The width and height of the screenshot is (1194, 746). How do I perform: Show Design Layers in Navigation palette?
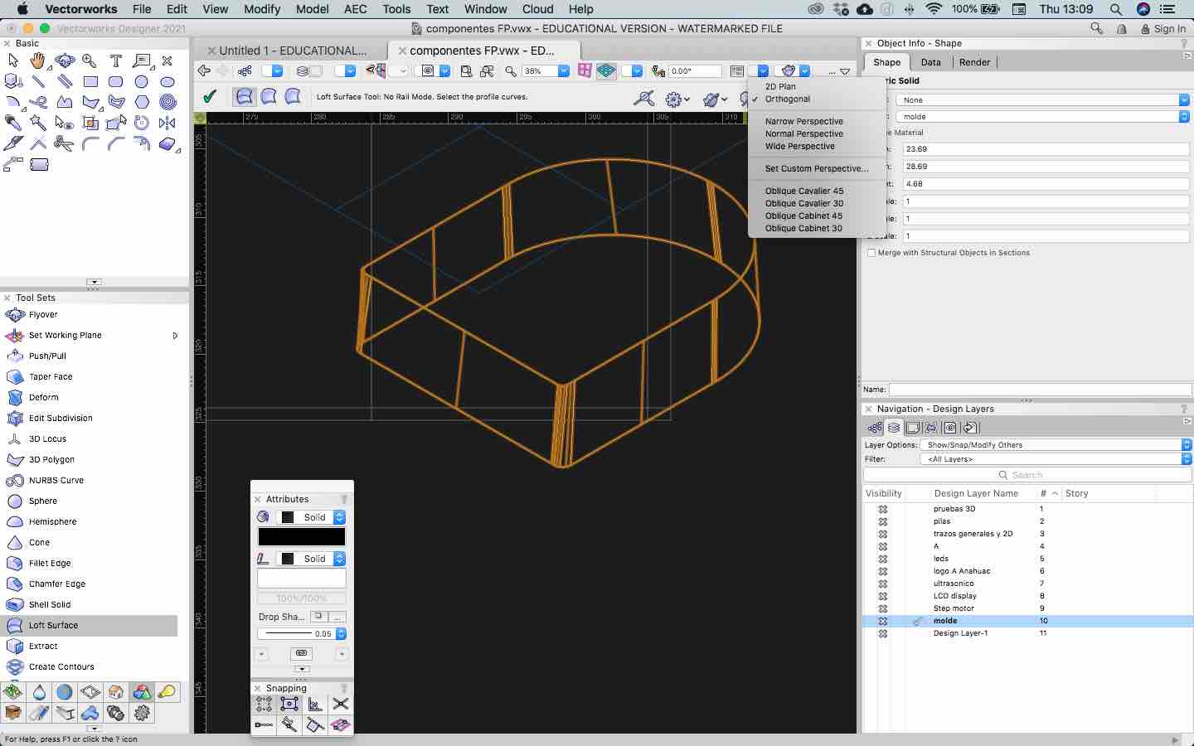894,428
